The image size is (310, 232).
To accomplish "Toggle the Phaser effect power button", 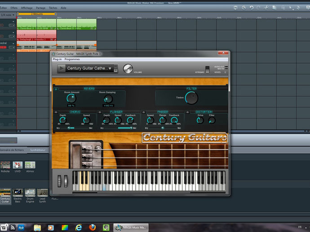I will click(144, 112).
